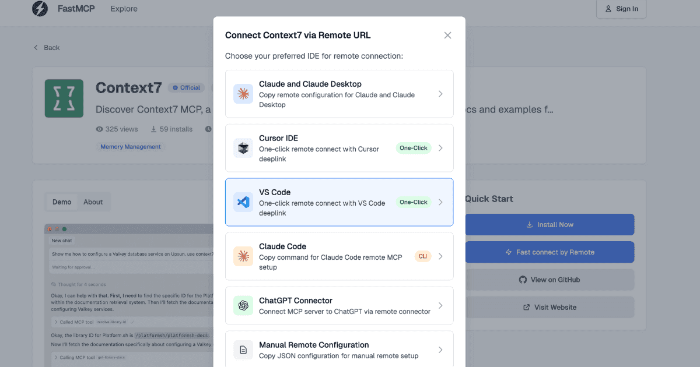Click the Cursor IDE cube icon
This screenshot has width=700, height=367.
pyautogui.click(x=243, y=148)
